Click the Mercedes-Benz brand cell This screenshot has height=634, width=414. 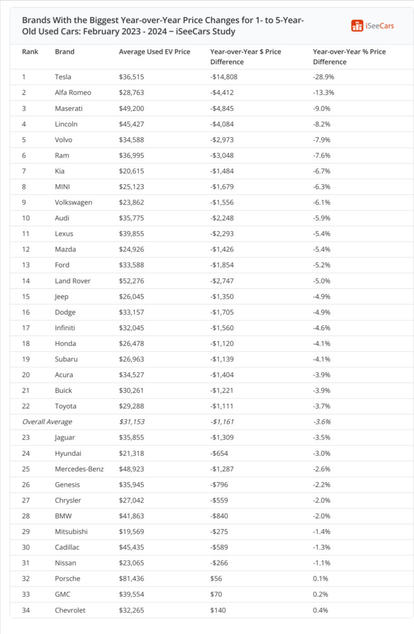point(79,469)
